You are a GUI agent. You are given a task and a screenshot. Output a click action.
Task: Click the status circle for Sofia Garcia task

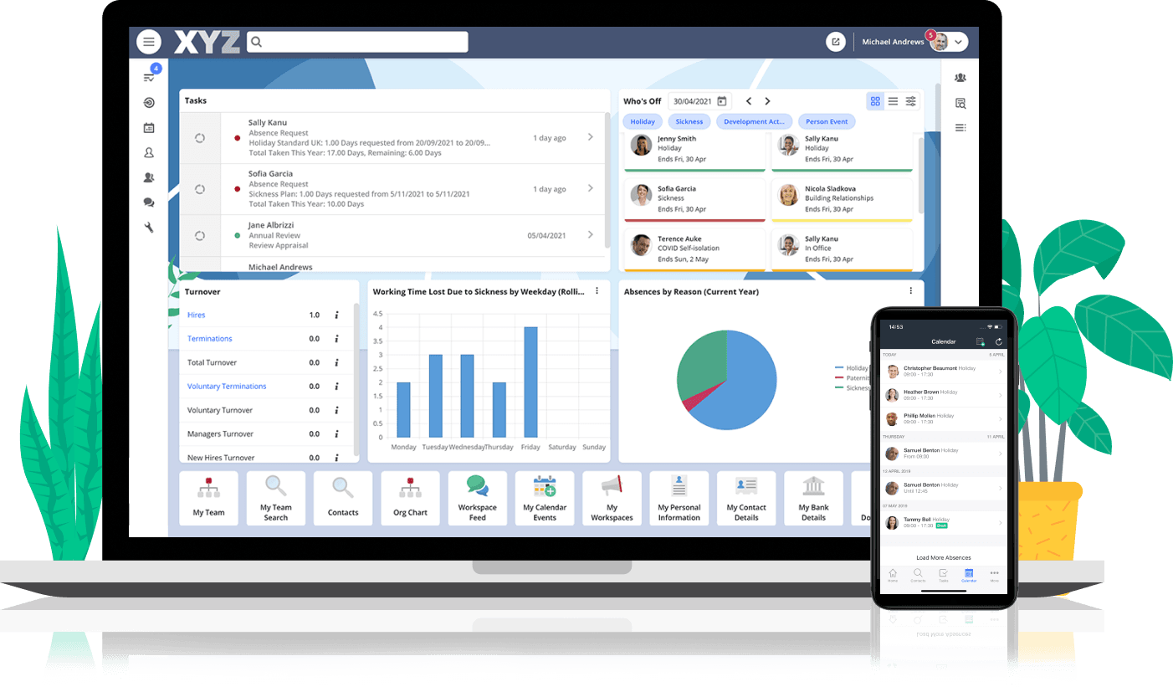click(x=200, y=189)
